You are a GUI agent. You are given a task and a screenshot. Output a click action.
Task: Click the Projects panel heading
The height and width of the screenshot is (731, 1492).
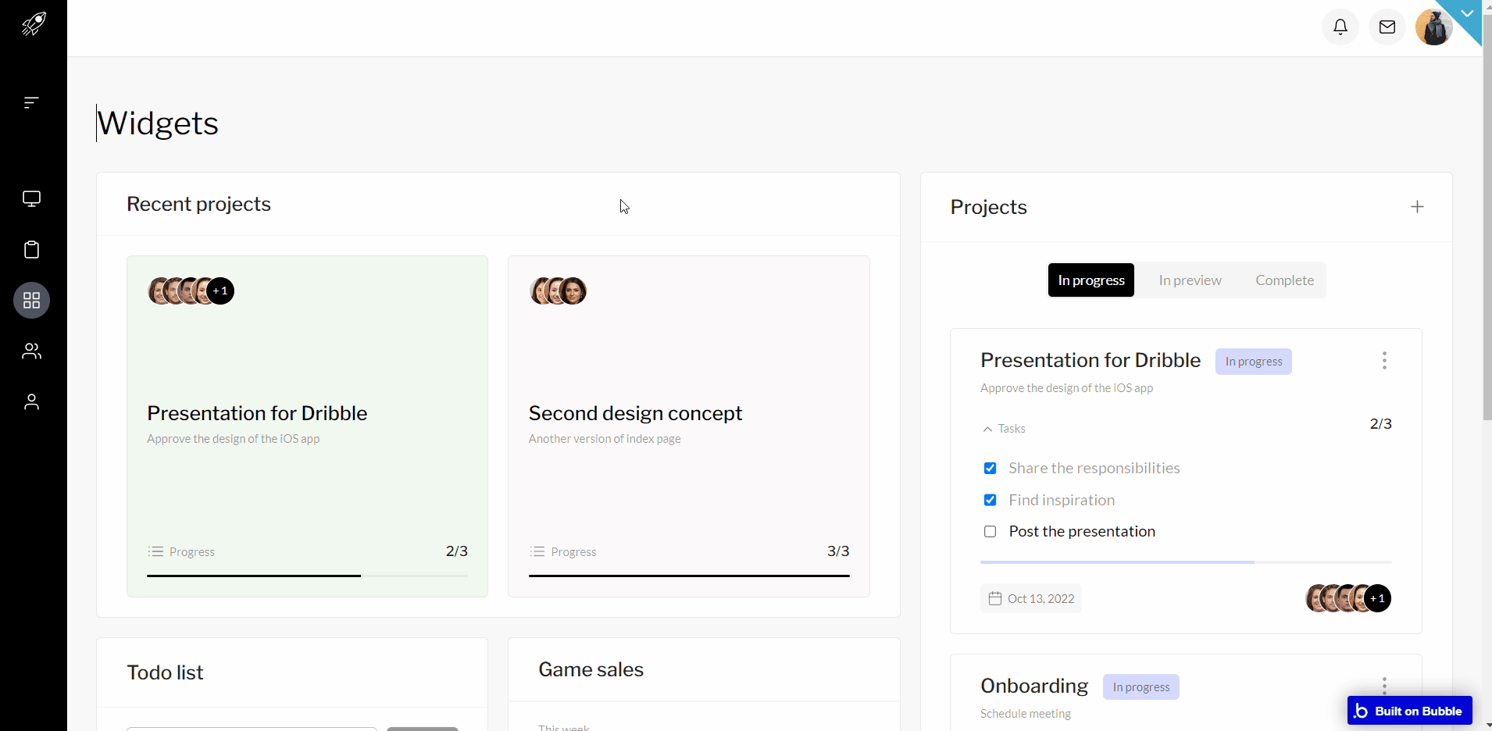pos(988,207)
